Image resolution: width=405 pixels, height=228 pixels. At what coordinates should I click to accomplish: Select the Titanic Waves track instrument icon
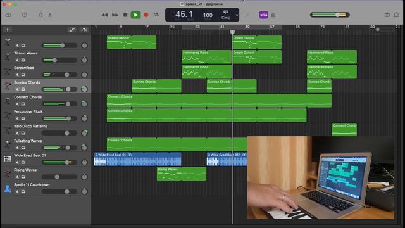point(8,56)
